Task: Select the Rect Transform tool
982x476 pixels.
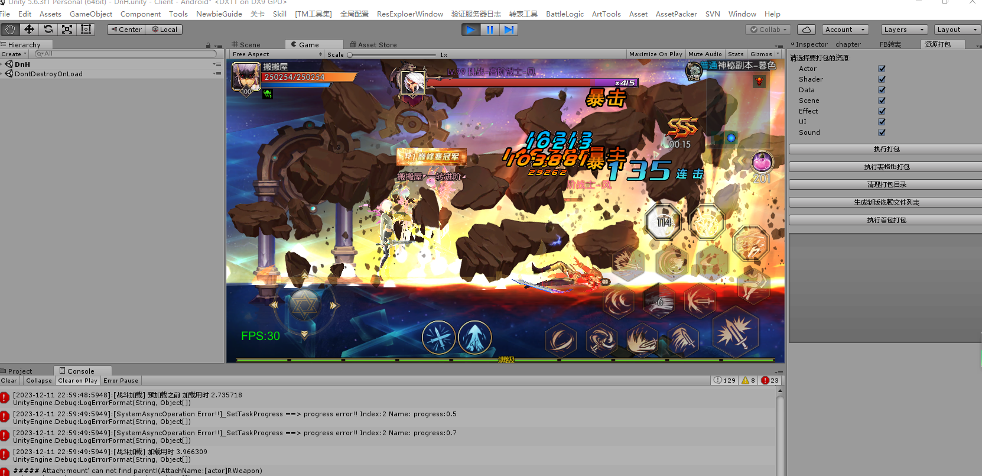Action: tap(86, 30)
